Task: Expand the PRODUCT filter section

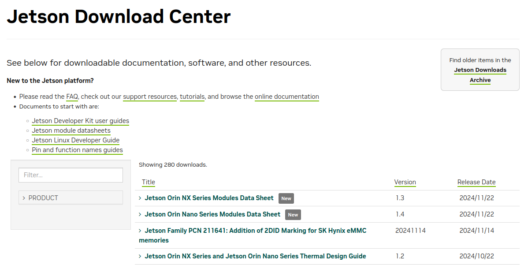Action: [71, 198]
